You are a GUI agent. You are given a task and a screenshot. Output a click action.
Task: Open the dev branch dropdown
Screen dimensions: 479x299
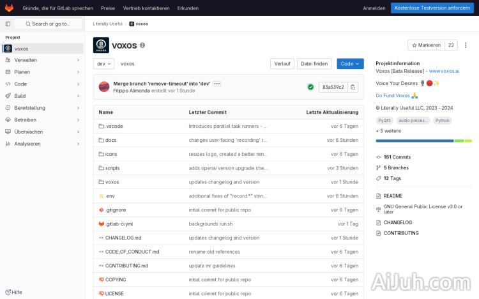(x=103, y=64)
